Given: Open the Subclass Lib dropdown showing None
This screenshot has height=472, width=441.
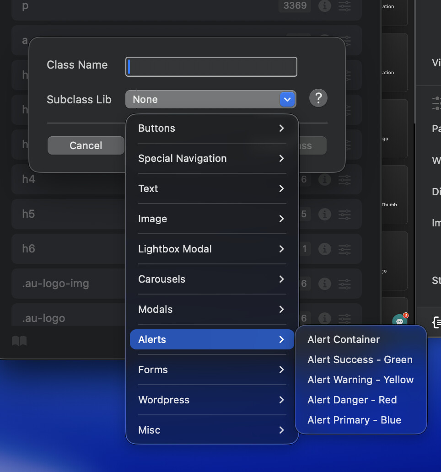Looking at the screenshot, I should [210, 99].
